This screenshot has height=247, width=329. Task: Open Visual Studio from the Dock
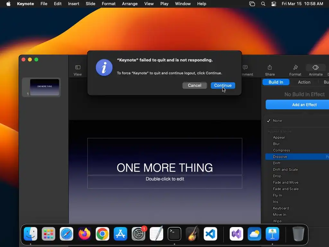pyautogui.click(x=236, y=234)
